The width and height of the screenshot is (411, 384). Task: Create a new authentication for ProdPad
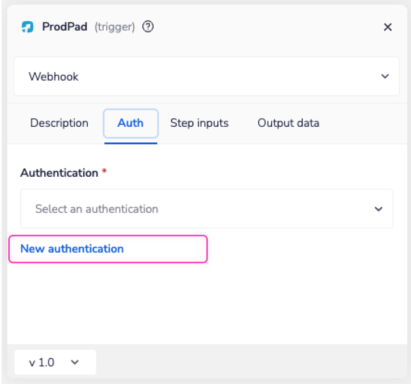[71, 249]
